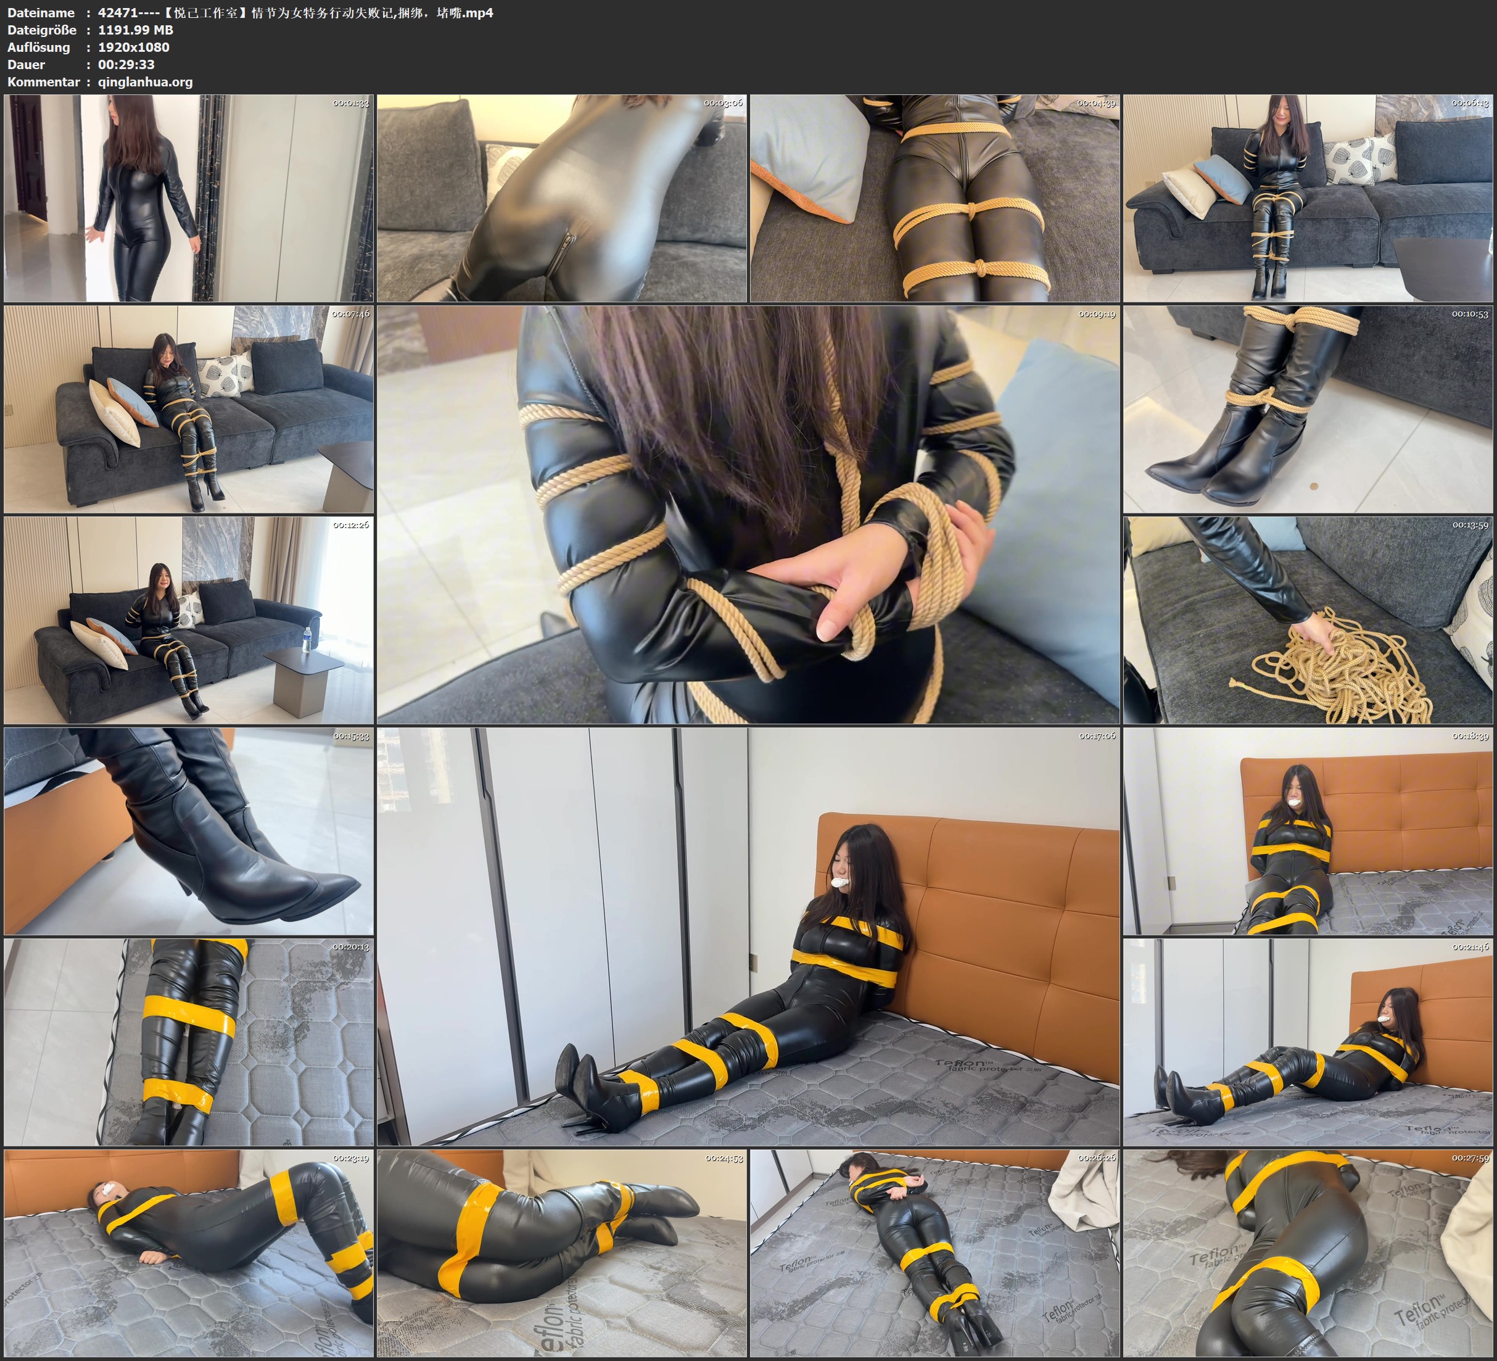Select the last thumbnail at 00:27:59
The image size is (1497, 1361).
(x=1307, y=1252)
